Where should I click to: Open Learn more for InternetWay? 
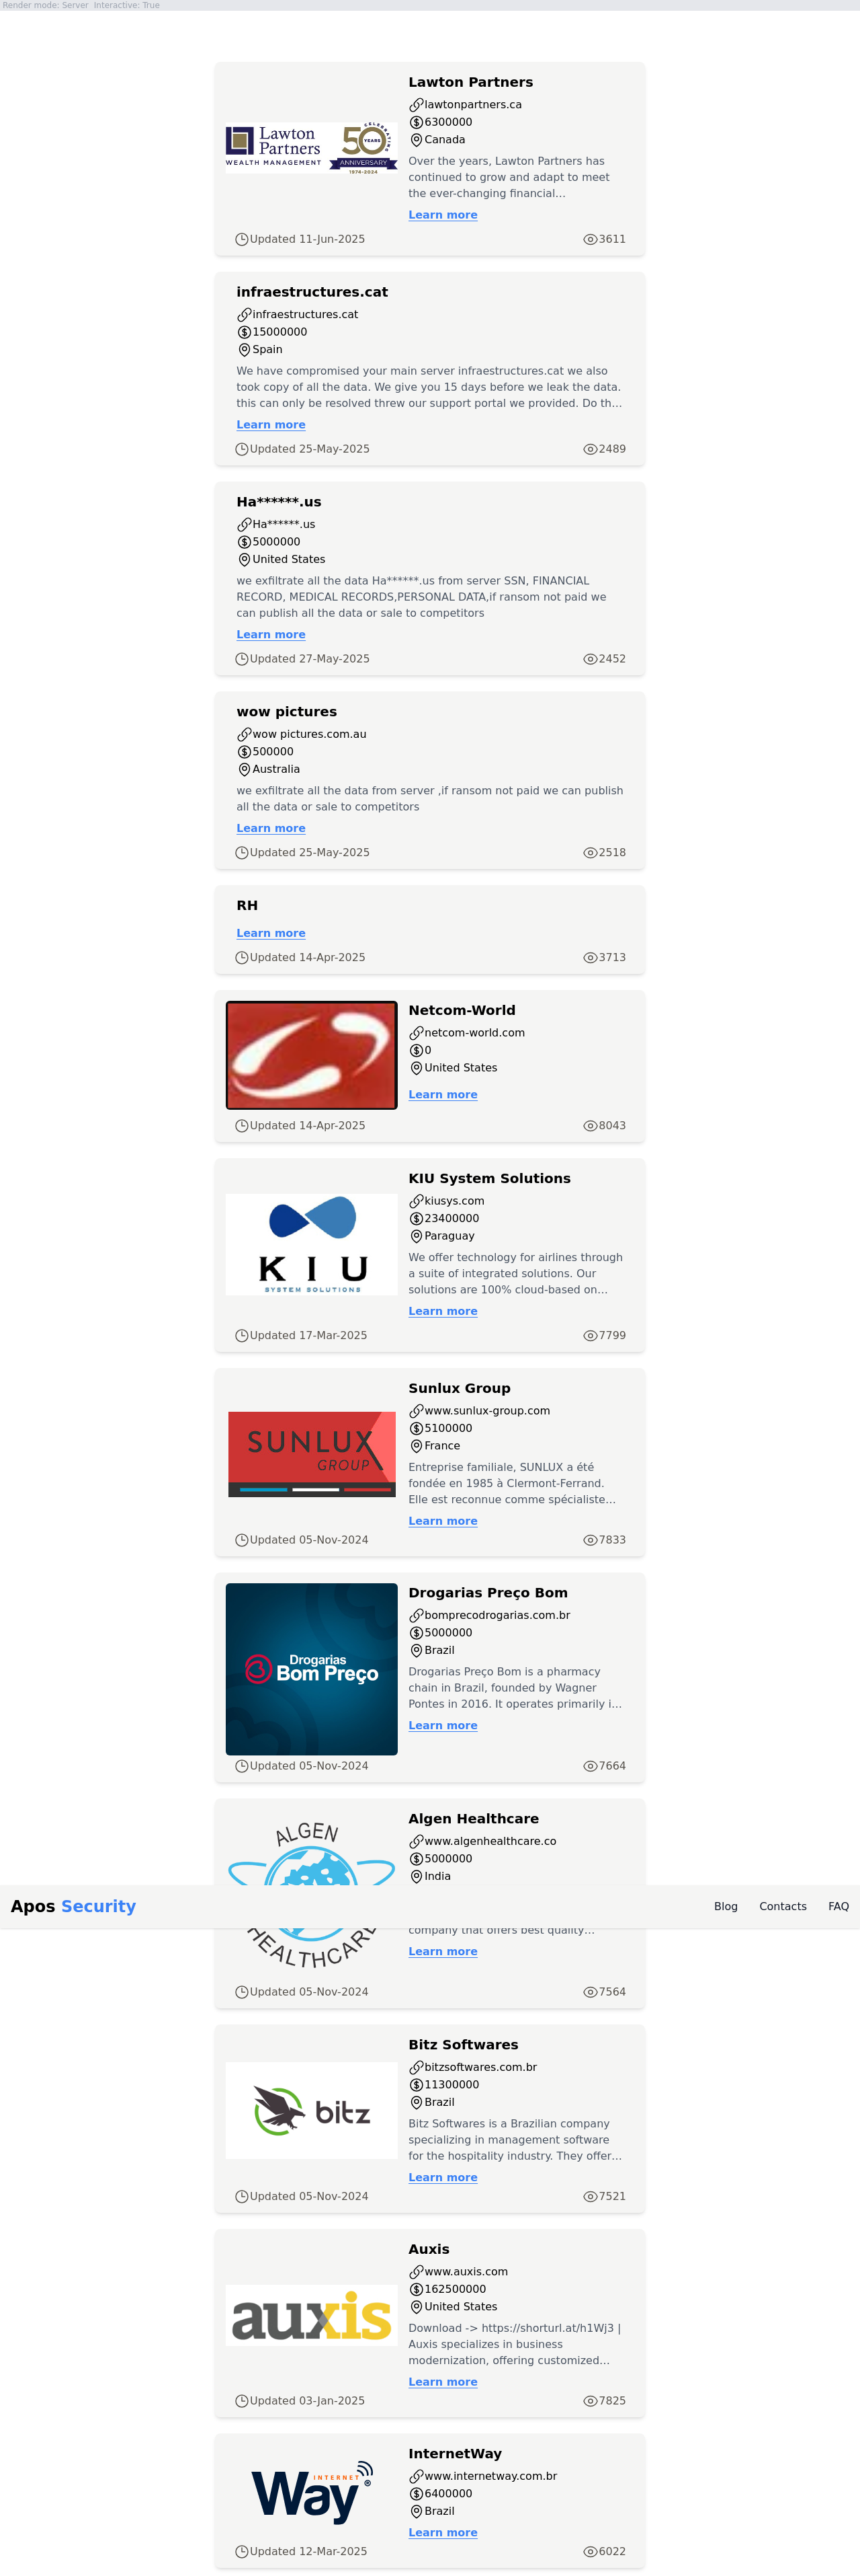click(443, 2533)
